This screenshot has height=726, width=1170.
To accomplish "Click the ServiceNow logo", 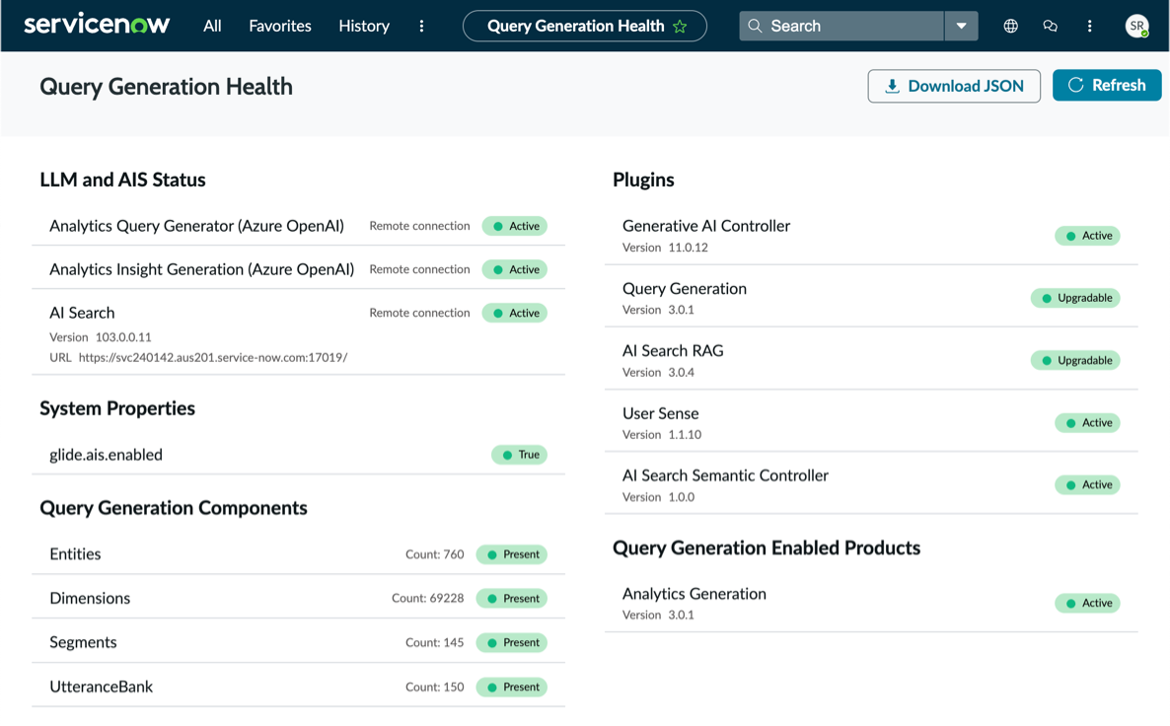I will pos(97,25).
